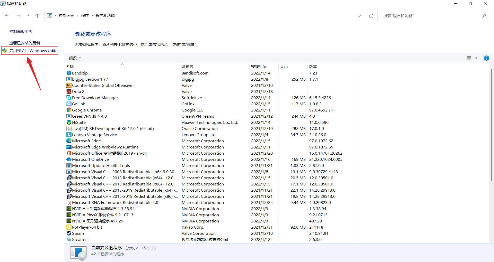Click the Free Download Manager icon
The height and width of the screenshot is (262, 494).
(69, 98)
